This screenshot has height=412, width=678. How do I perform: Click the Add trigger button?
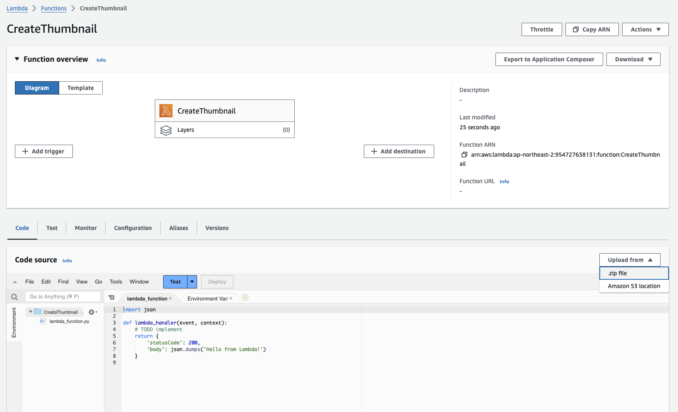tap(44, 151)
